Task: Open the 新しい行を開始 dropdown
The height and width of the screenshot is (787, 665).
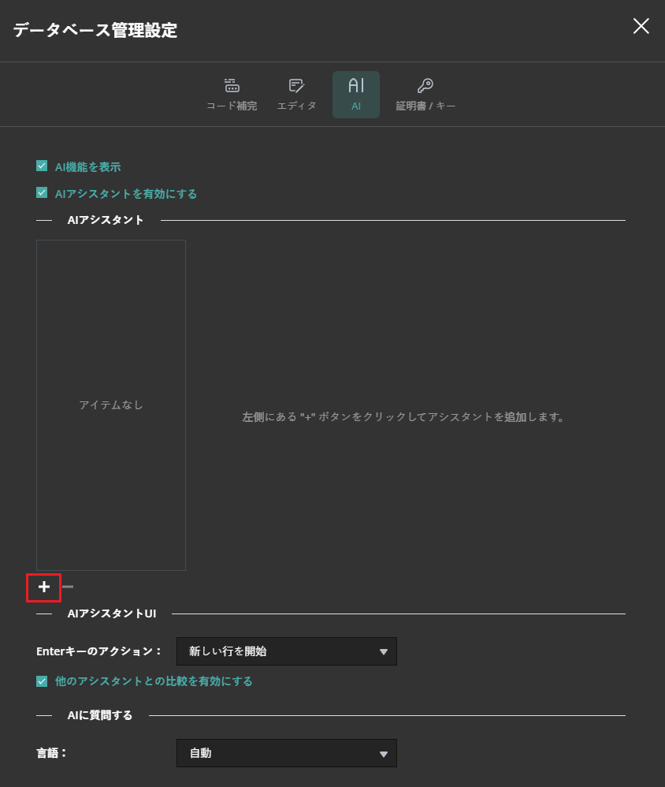Action: (286, 651)
